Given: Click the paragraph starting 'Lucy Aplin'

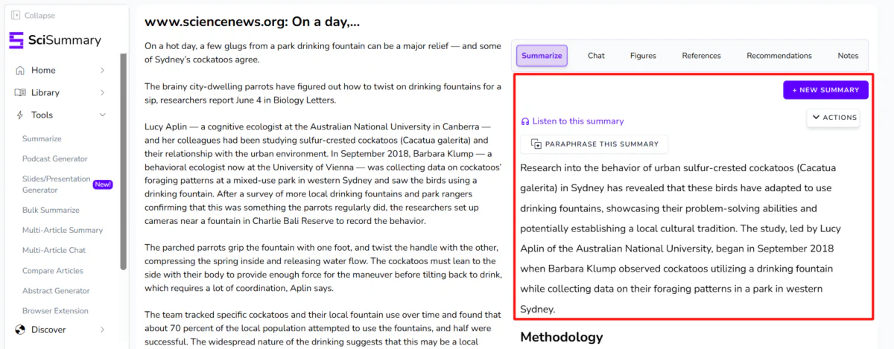Looking at the screenshot, I should [323, 173].
